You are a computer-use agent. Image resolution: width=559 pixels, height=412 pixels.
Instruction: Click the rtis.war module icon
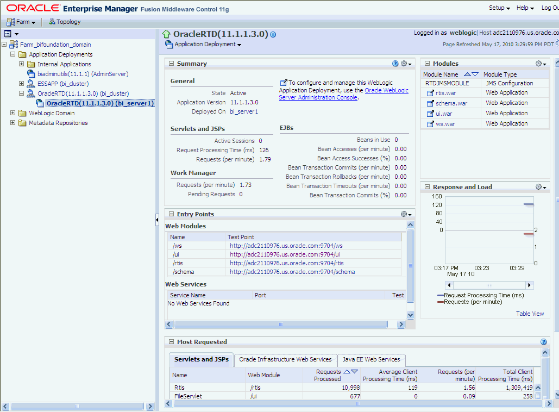pos(430,93)
